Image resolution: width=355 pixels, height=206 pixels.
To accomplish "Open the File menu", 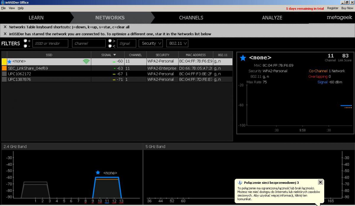I will (3, 8).
